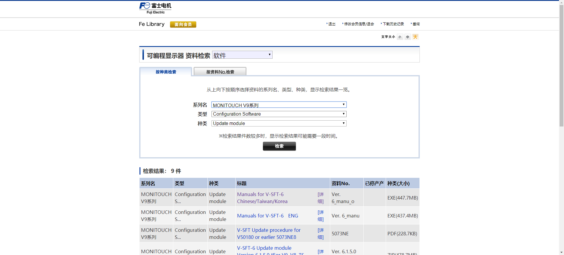This screenshot has height=255, width=564.
Task: Open 下载历史记录 download history link
Action: [x=393, y=24]
